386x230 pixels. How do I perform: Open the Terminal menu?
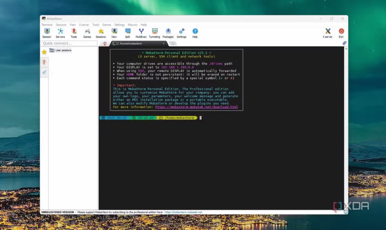click(x=47, y=25)
